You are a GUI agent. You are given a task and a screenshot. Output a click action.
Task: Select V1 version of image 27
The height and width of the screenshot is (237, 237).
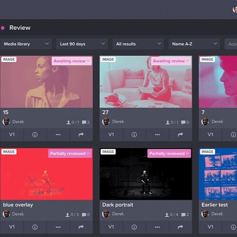coord(111,135)
